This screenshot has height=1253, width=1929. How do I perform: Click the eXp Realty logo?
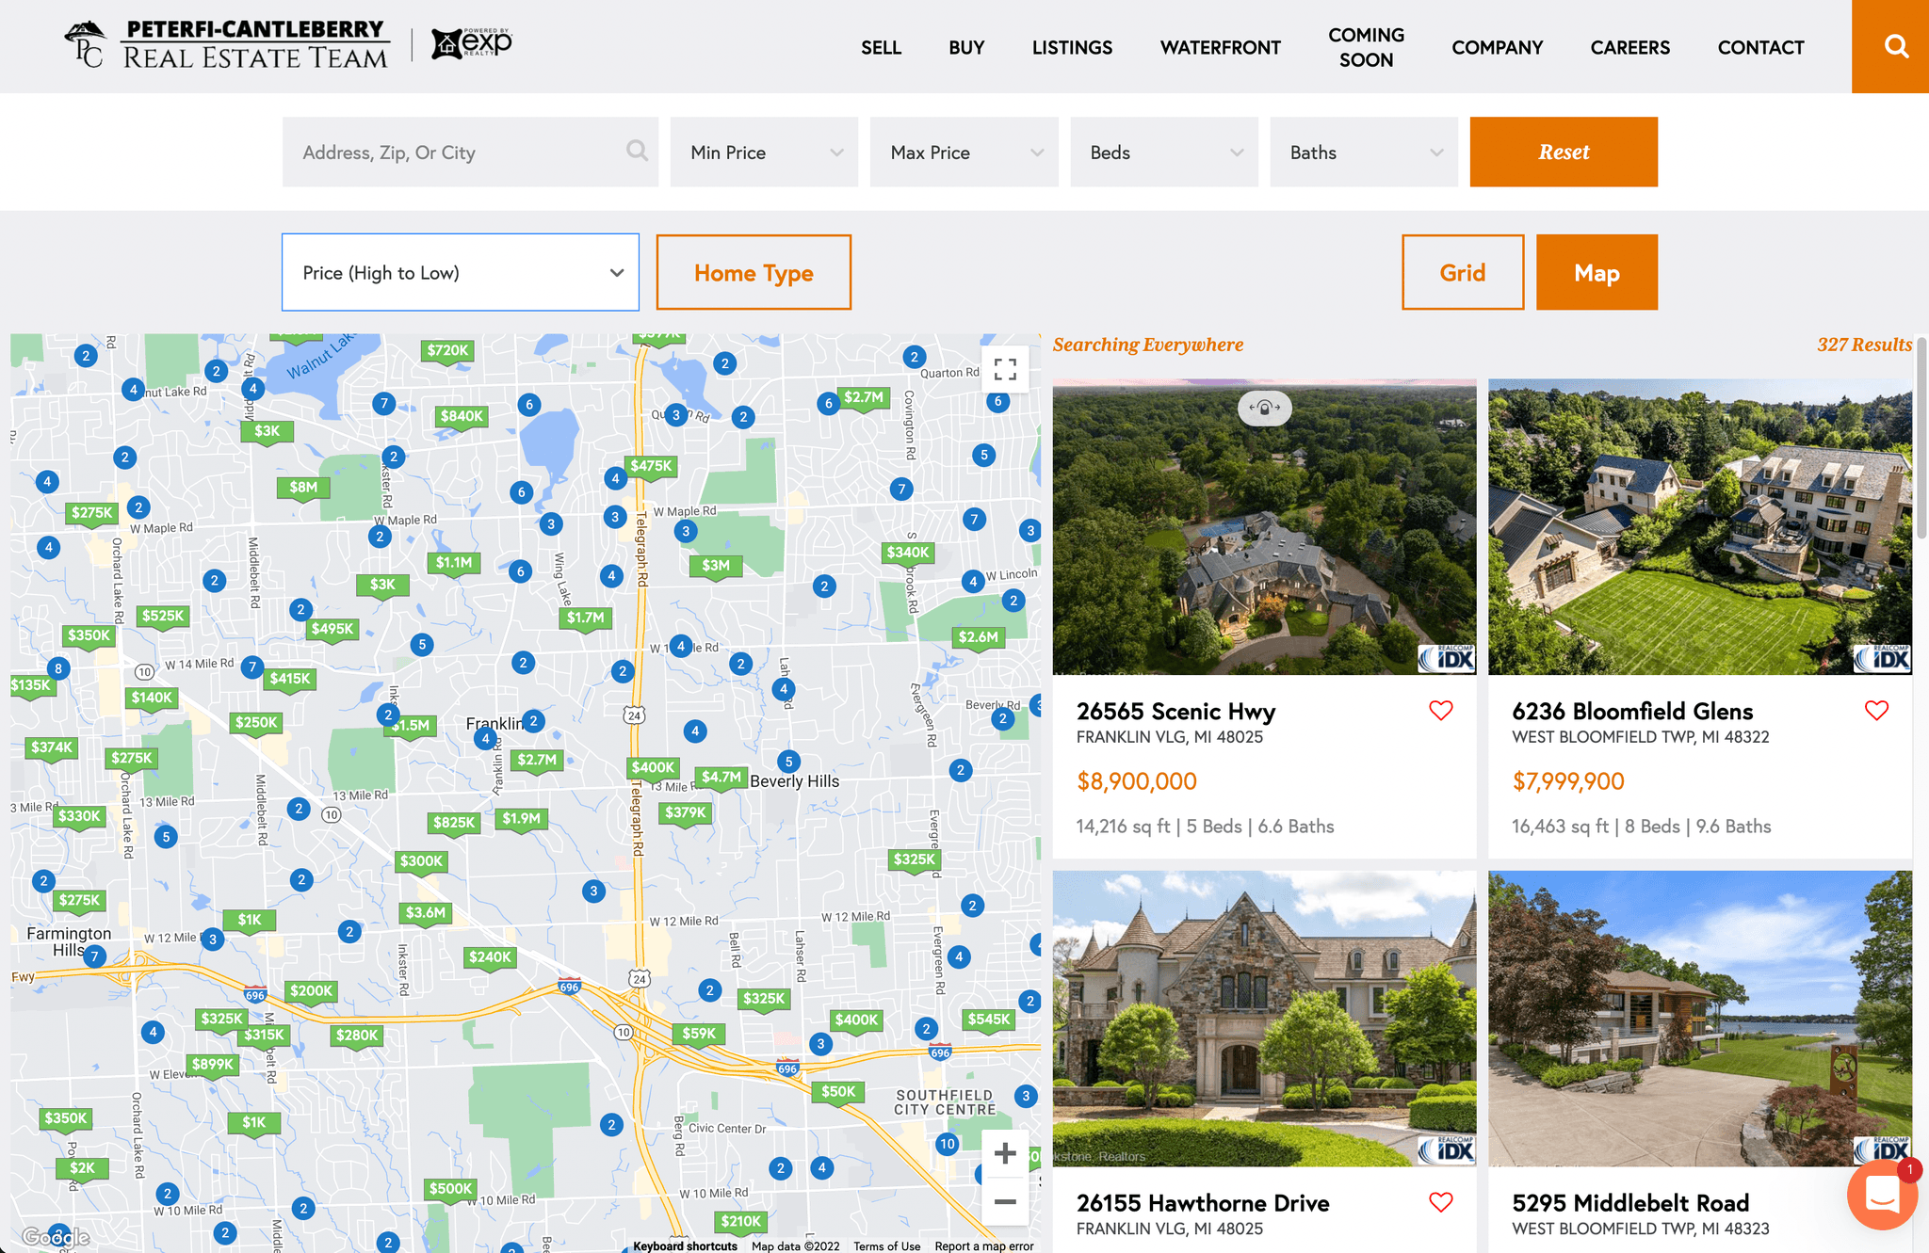472,42
